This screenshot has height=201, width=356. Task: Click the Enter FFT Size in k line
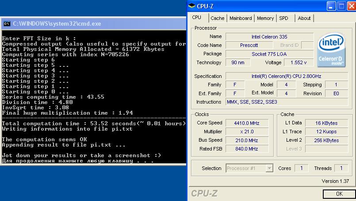pos(39,39)
